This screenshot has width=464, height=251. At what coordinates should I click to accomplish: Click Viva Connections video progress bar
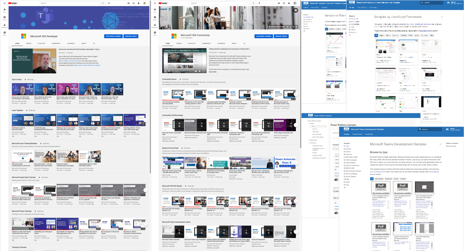tap(184, 69)
